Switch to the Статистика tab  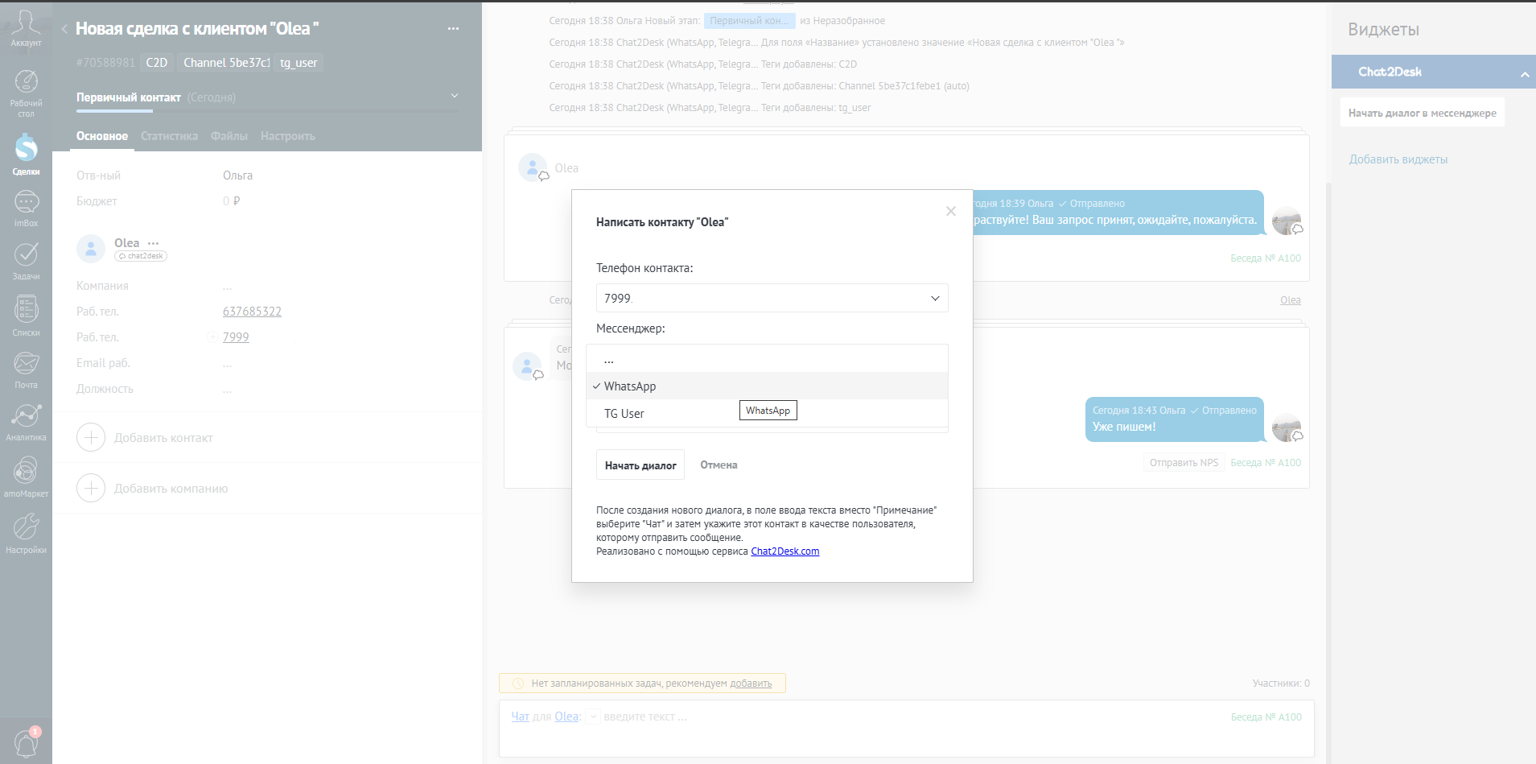(169, 136)
